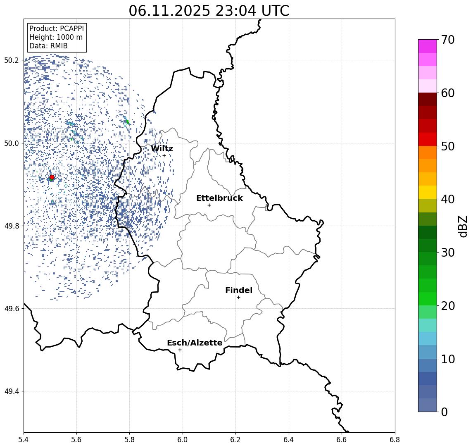Image resolution: width=473 pixels, height=448 pixels.
Task: Pick the dark maroon swatch below 60
Action: pyautogui.click(x=428, y=99)
